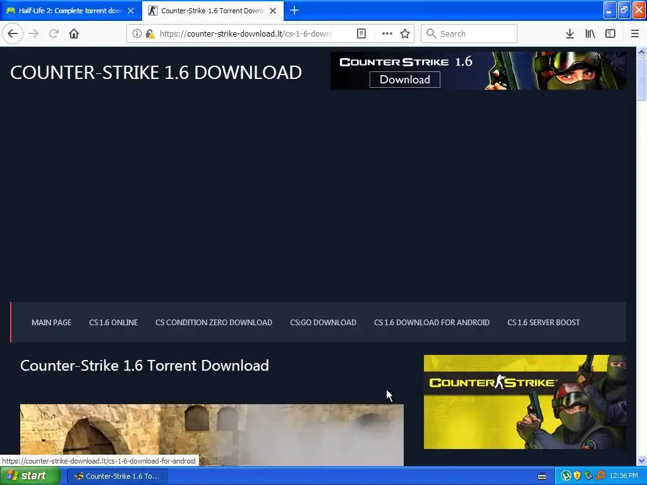647x485 pixels.
Task: Click Counter-Strike 1.6 Torrent Download heading
Action: [145, 366]
